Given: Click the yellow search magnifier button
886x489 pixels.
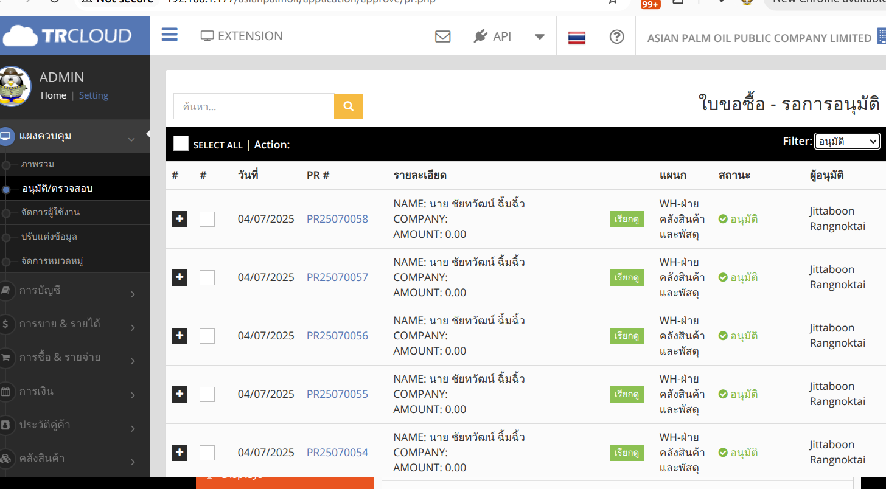Looking at the screenshot, I should tap(349, 106).
